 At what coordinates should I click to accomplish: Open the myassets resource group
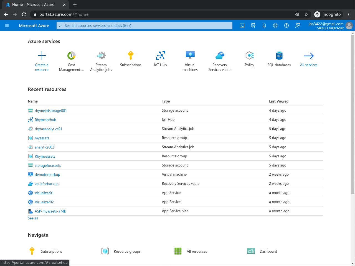[42, 138]
